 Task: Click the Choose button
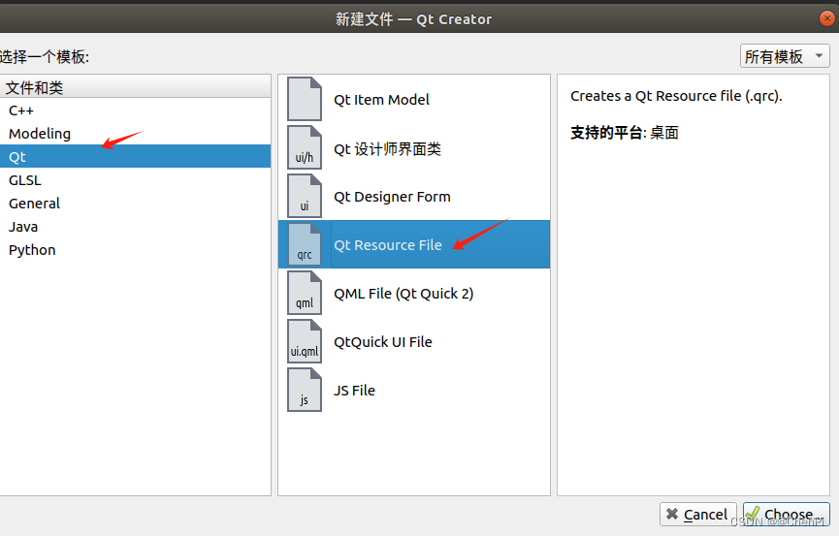click(786, 514)
